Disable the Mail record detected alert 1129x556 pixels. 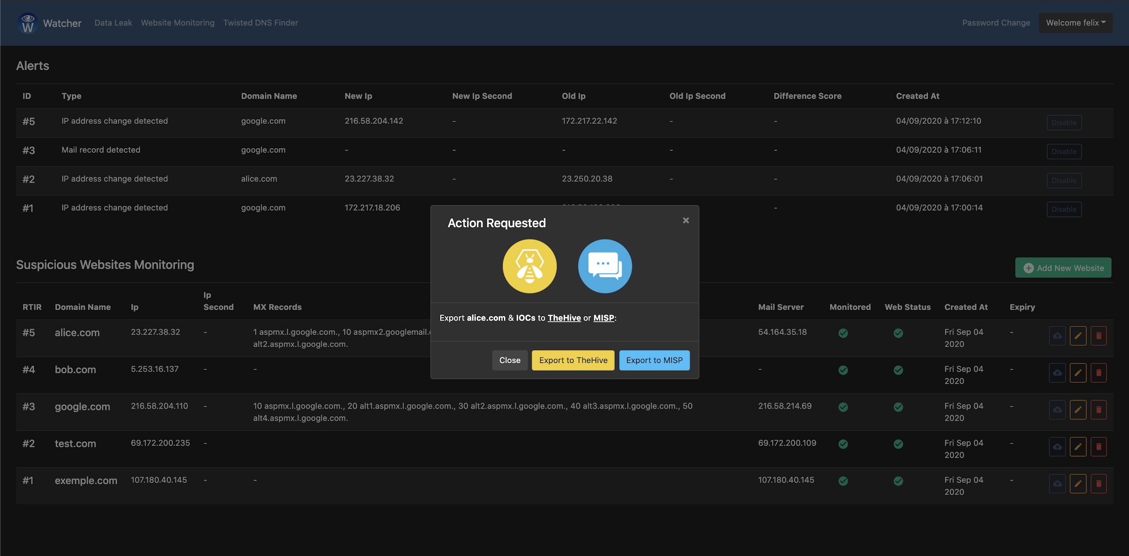tap(1064, 151)
